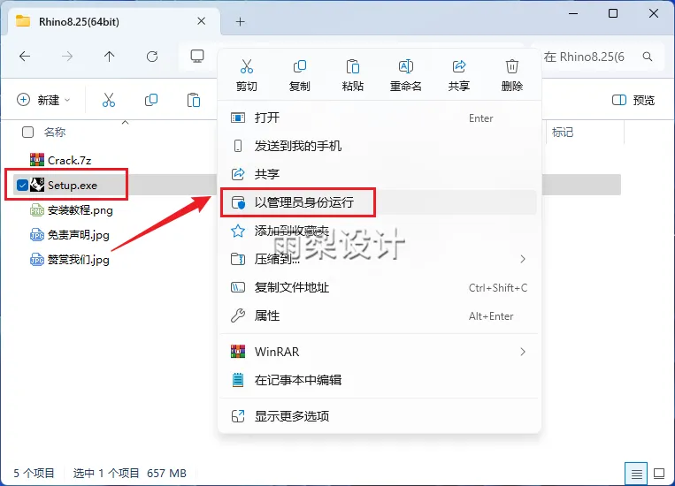The width and height of the screenshot is (675, 486).
Task: Choose 显示更多选项
Action: (379, 416)
